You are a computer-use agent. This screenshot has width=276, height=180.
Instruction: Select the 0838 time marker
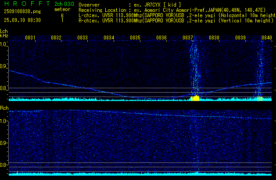214,38
